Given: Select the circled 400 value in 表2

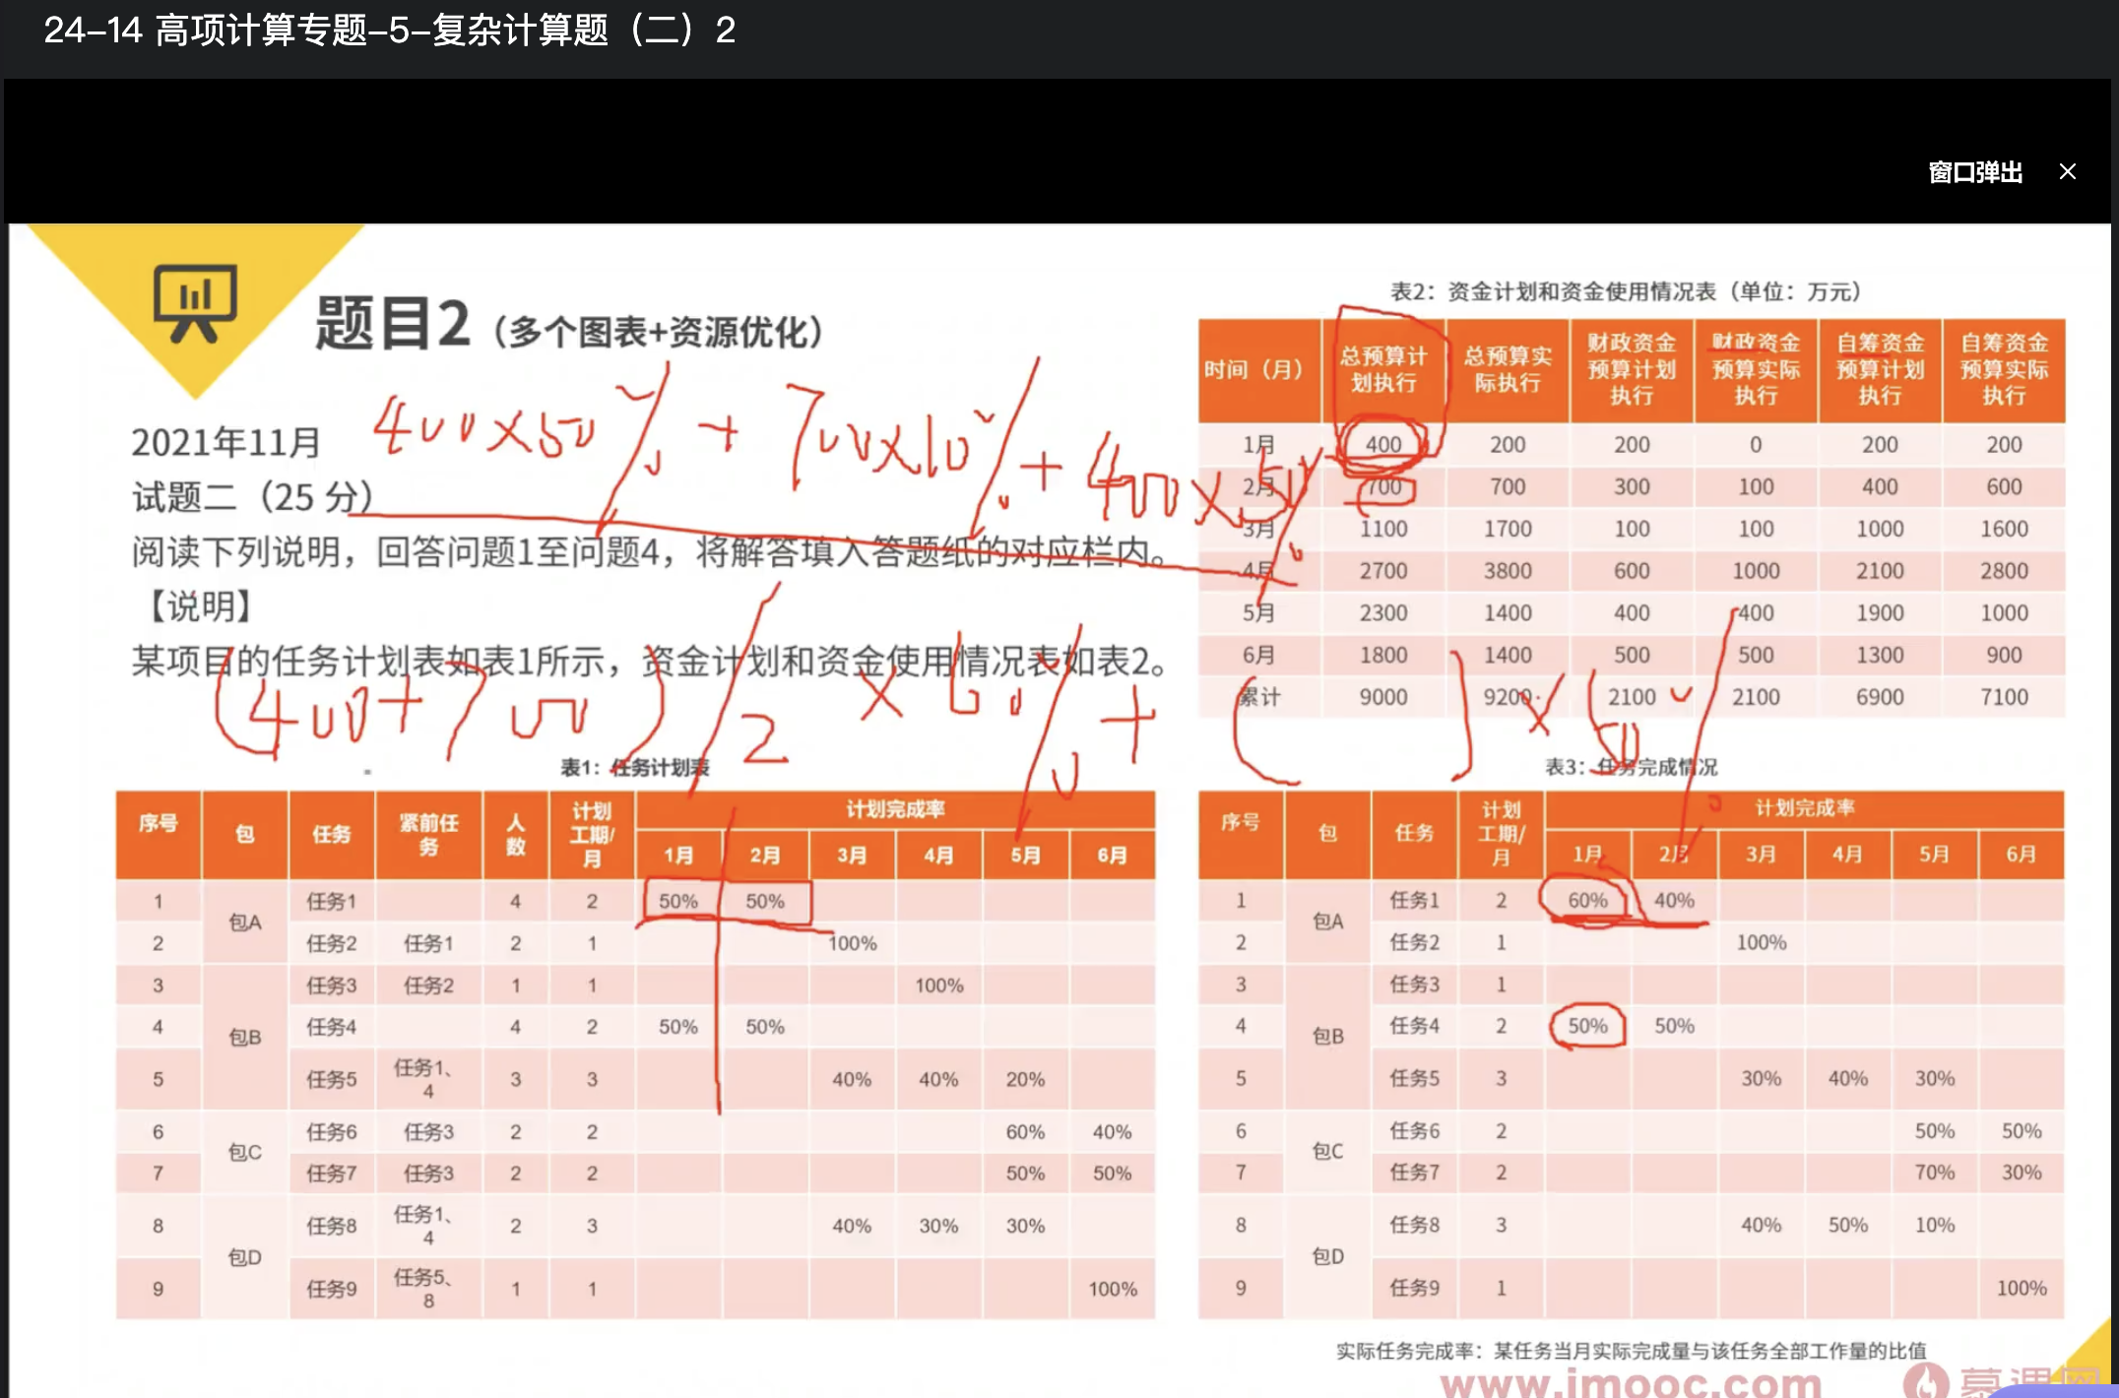Looking at the screenshot, I should [1382, 444].
